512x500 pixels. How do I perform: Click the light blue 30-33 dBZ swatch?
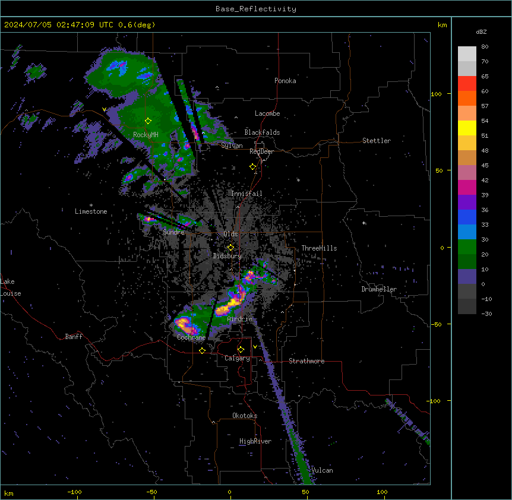pos(467,232)
